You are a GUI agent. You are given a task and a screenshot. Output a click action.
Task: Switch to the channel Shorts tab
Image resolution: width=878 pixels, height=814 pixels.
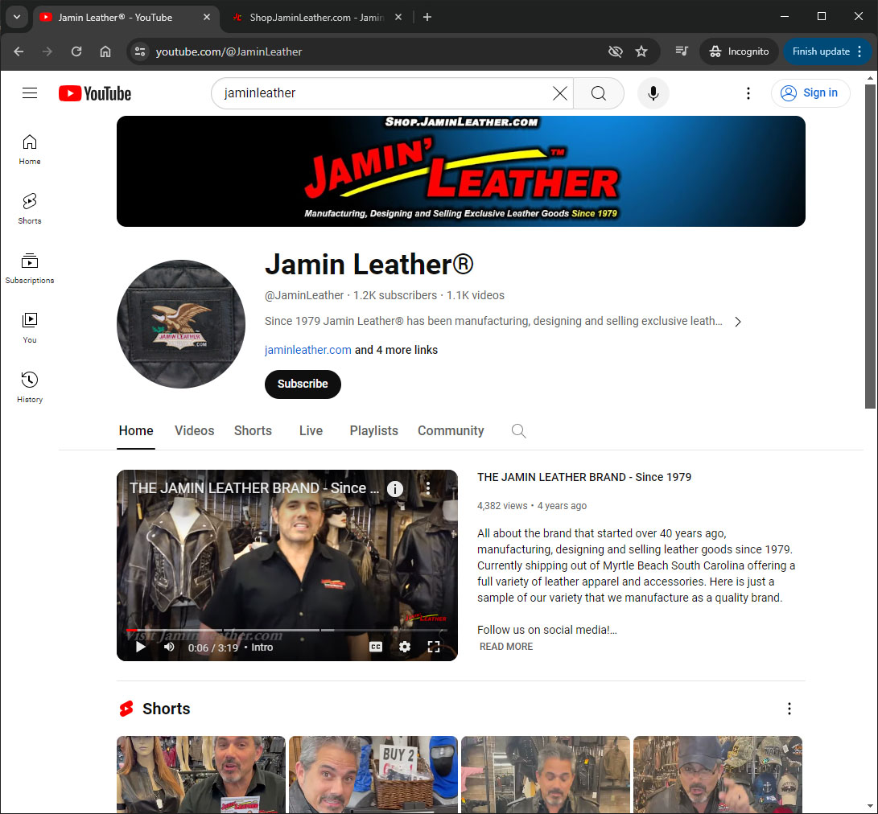tap(253, 430)
